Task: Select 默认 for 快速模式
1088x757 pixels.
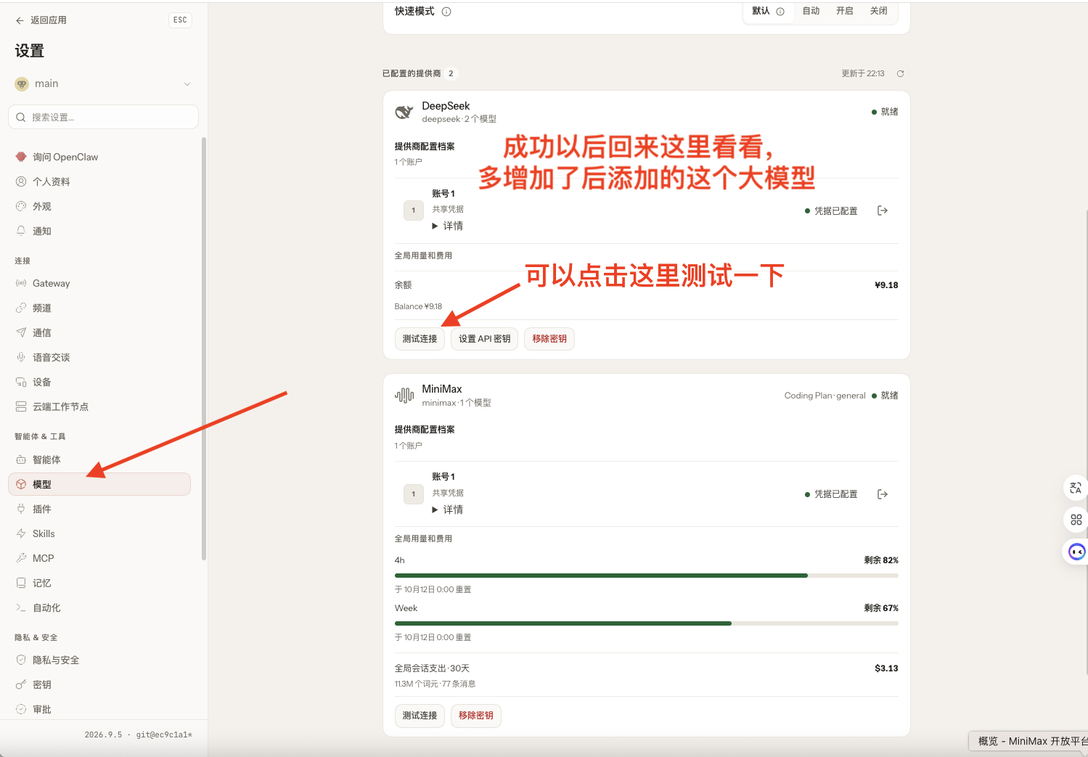Action: point(768,11)
